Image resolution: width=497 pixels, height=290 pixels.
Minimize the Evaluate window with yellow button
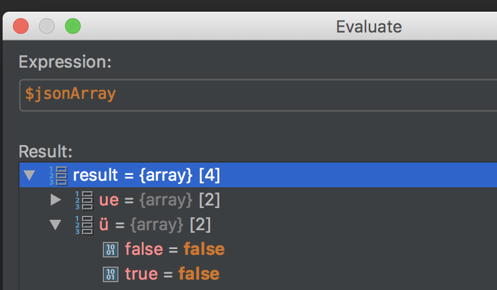(47, 27)
